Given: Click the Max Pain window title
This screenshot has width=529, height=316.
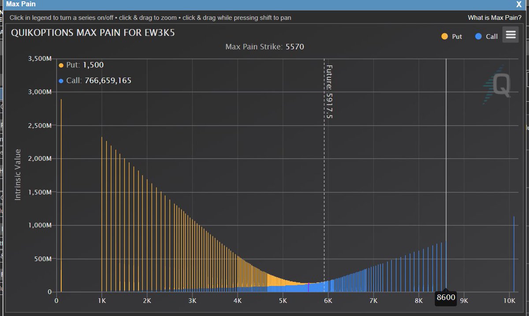Looking at the screenshot, I should 21,4.
